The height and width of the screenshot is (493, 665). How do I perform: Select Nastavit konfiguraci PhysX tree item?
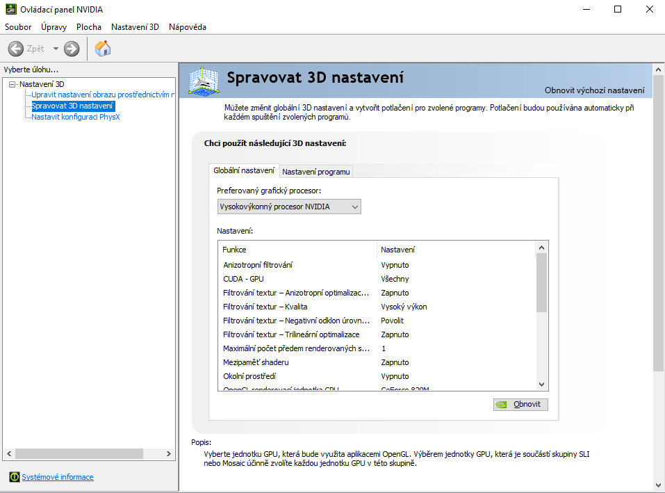[76, 117]
